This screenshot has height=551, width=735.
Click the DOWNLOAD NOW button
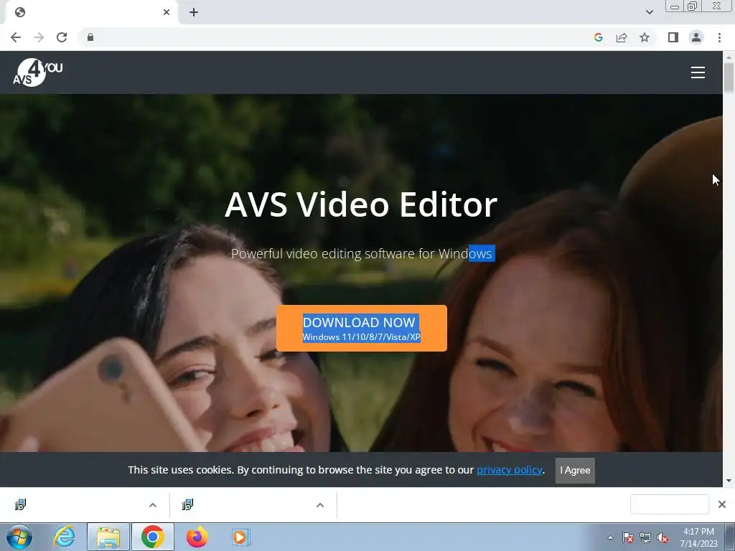362,328
